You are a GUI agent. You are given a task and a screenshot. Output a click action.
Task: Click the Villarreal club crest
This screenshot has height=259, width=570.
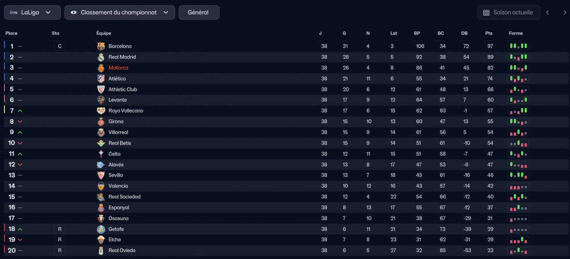(x=101, y=132)
